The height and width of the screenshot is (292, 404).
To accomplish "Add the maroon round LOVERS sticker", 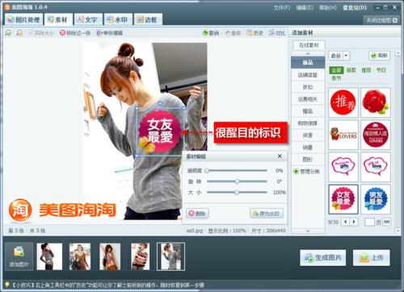I will pyautogui.click(x=376, y=135).
